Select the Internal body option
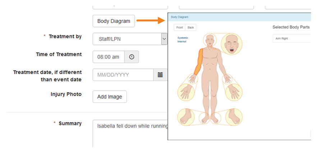This screenshot has height=153, width=317. click(x=182, y=41)
